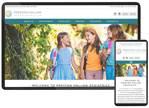The image size is (149, 108).
Task: Click Welcome to Preston Hollow Pediatrics heading on tablet
Action: click(71, 85)
